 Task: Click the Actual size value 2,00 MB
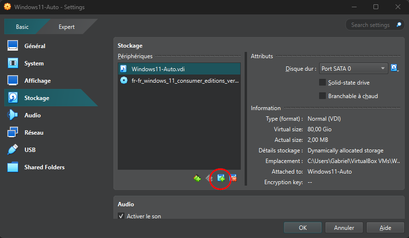point(318,140)
